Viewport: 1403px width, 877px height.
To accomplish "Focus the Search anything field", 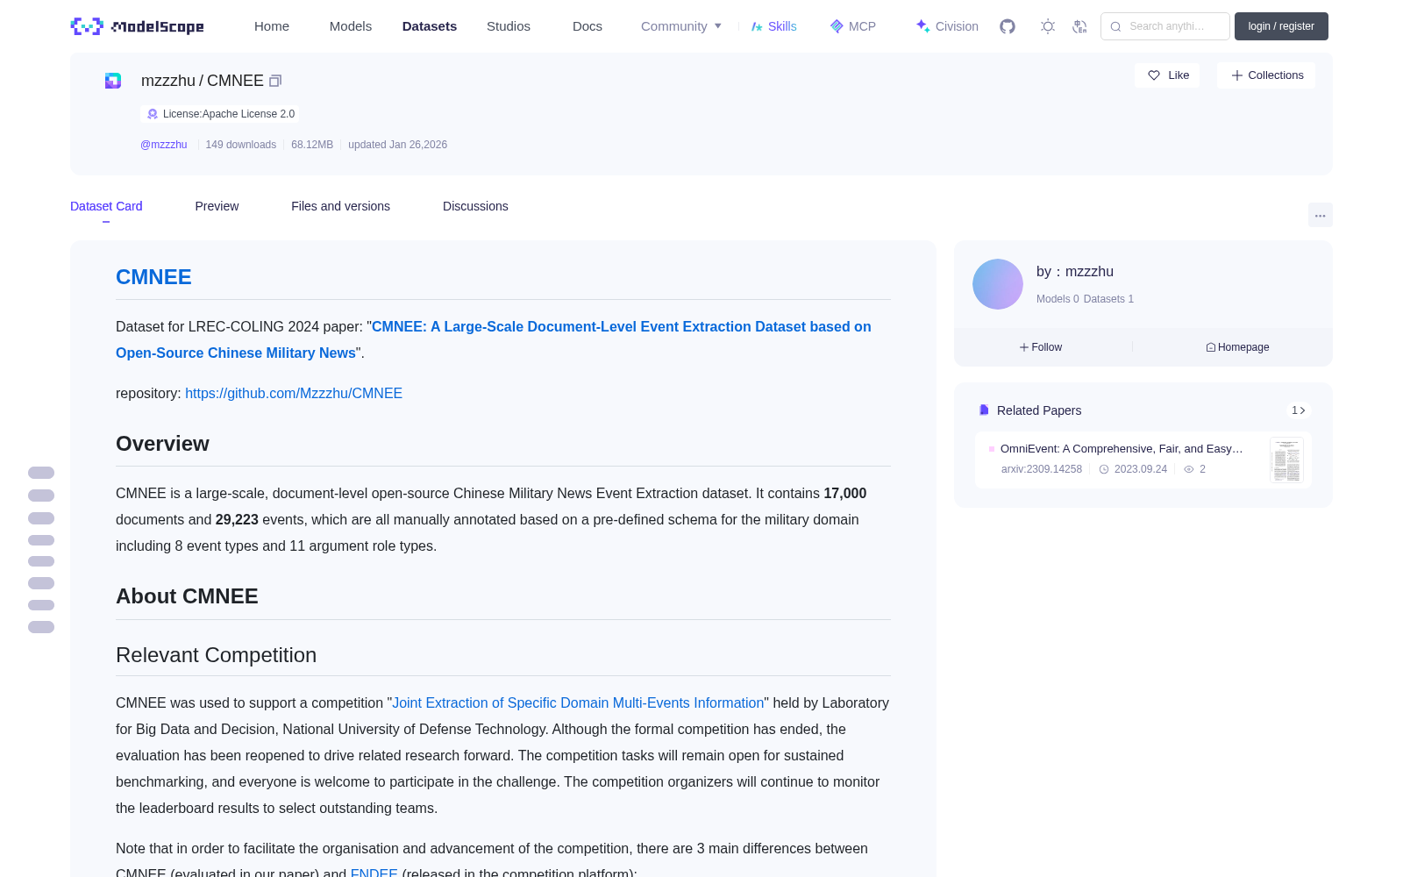I will [x=1165, y=26].
